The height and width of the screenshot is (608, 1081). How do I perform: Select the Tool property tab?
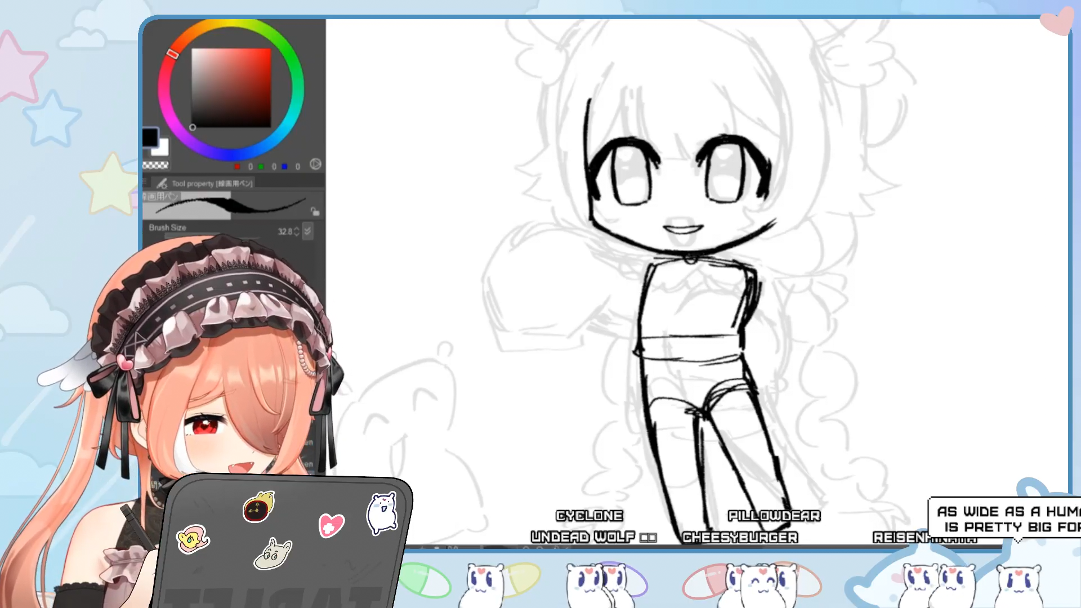(211, 184)
